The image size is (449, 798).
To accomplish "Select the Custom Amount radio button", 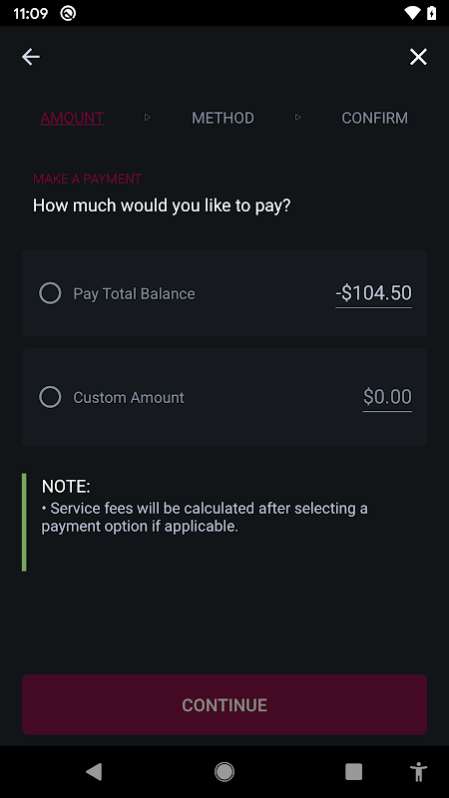I will coord(51,397).
